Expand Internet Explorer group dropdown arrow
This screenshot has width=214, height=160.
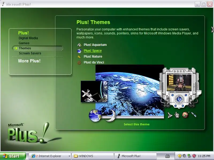point(69,156)
